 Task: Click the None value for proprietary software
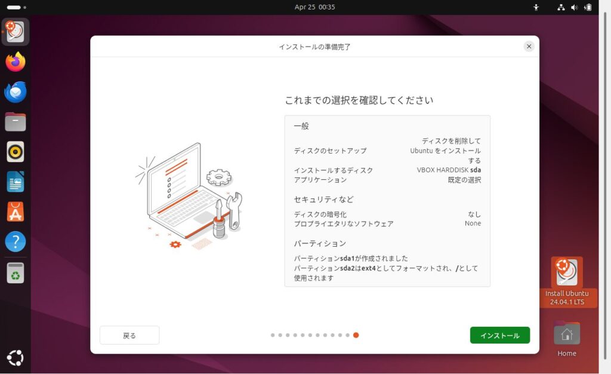(x=473, y=223)
